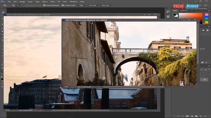Click the Creative Cloud sync icon
This screenshot has height=118, width=211.
[x=202, y=63]
